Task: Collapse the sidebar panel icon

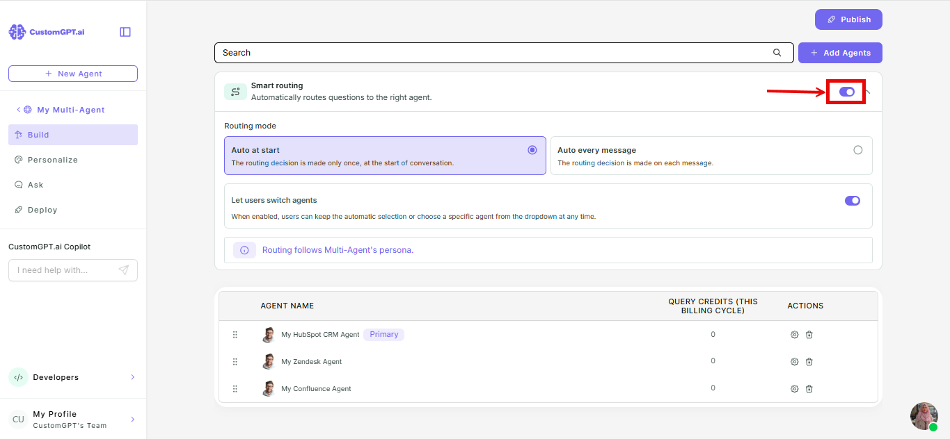Action: pos(125,32)
